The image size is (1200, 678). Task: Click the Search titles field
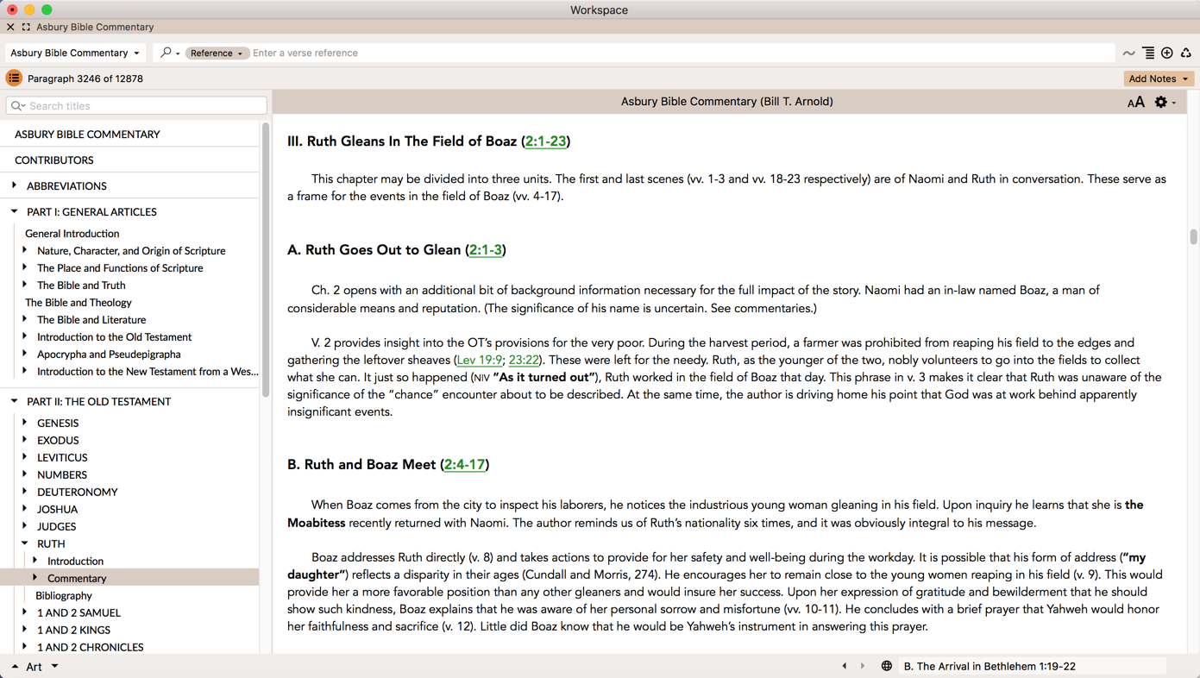[136, 105]
